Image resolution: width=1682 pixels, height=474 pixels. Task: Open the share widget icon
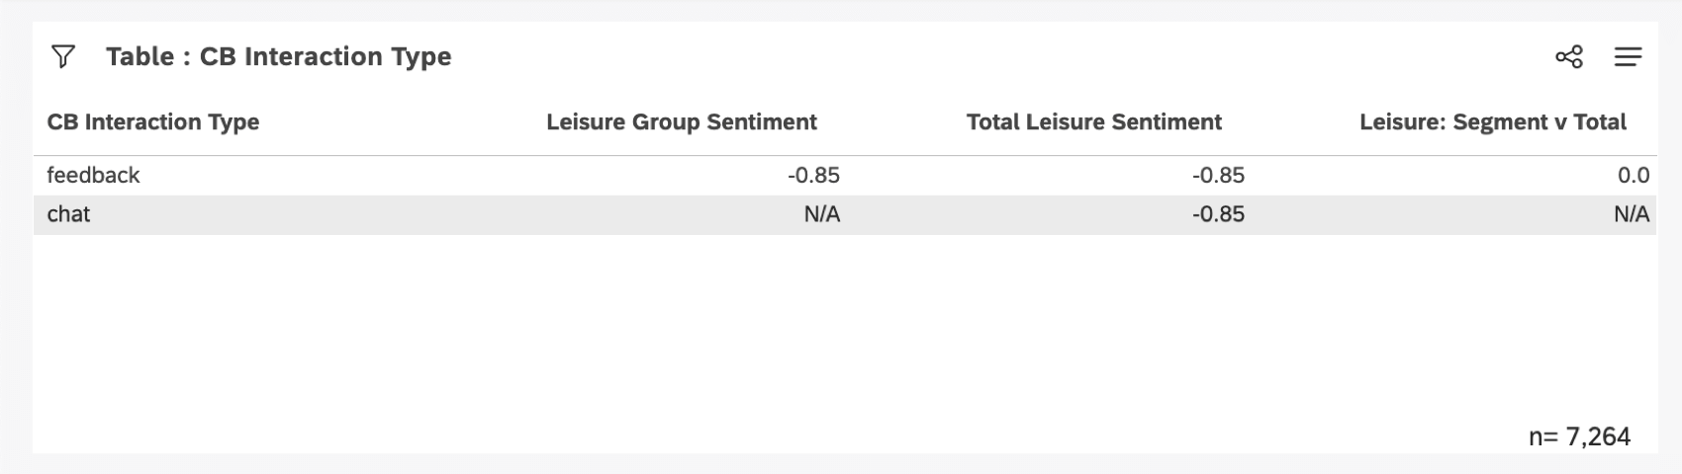[1568, 57]
